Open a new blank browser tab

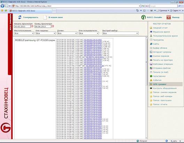pos(54,11)
